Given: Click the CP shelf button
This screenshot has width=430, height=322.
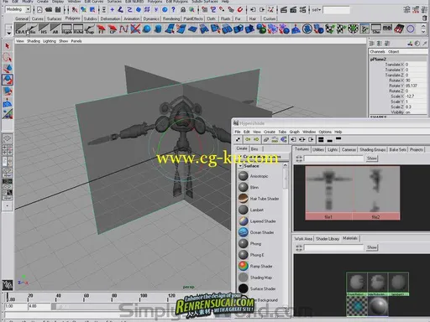Looking at the screenshot, I should [113, 29].
